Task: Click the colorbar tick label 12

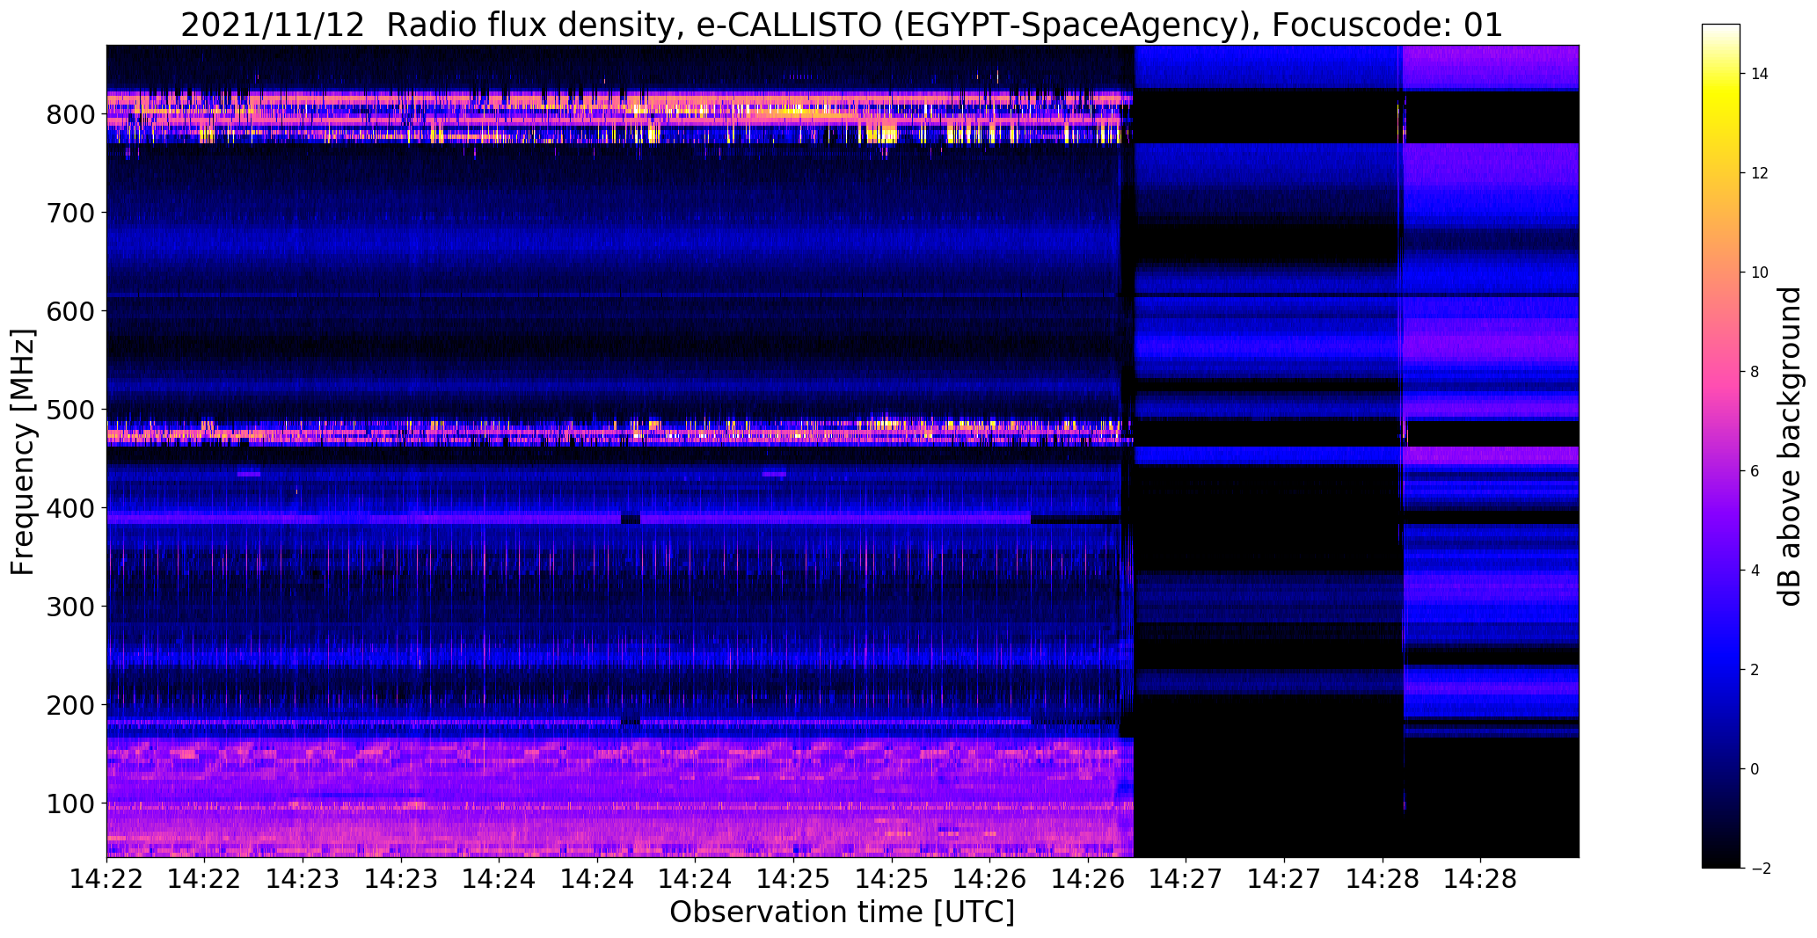Action: click(1760, 173)
